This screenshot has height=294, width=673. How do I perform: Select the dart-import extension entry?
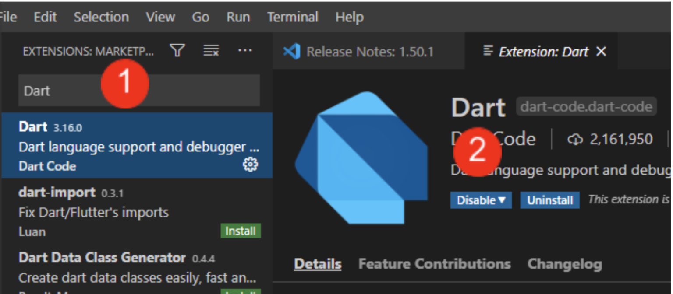[x=137, y=212]
